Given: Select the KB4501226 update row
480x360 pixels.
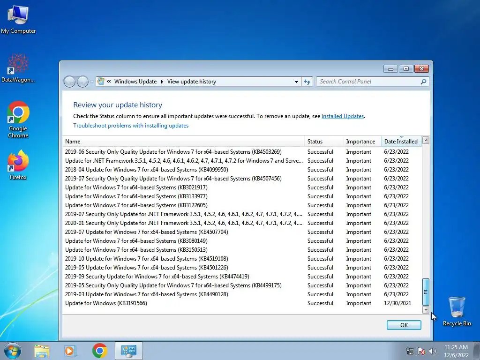Looking at the screenshot, I should pos(242,268).
